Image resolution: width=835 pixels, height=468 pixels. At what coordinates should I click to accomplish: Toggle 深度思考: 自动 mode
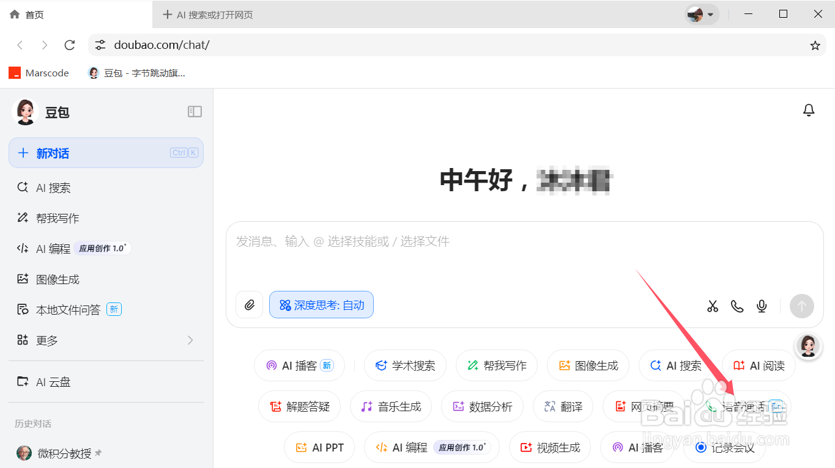321,305
